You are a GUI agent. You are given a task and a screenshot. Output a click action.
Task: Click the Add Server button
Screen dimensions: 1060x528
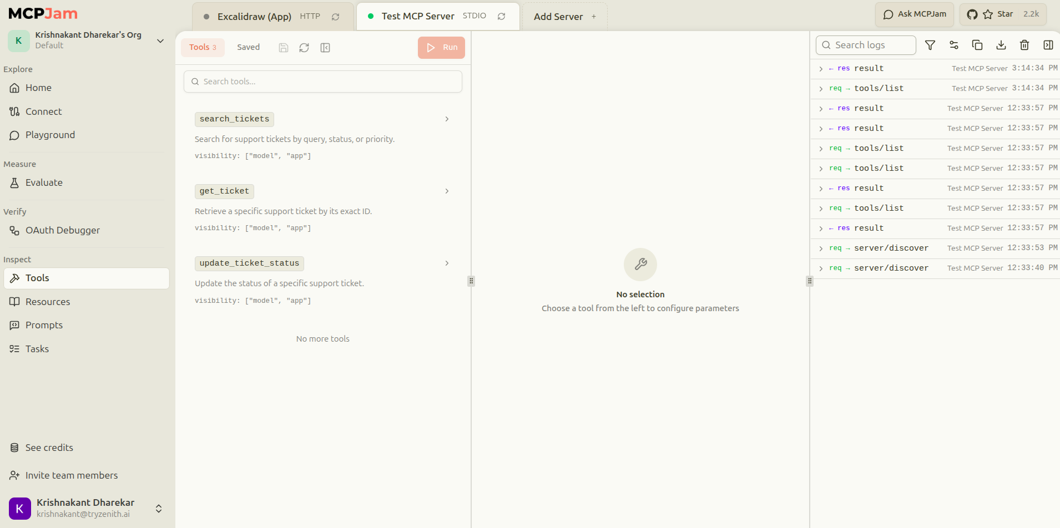pyautogui.click(x=565, y=17)
